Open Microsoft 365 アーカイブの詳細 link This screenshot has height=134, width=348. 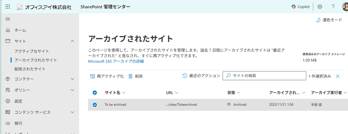(116, 61)
